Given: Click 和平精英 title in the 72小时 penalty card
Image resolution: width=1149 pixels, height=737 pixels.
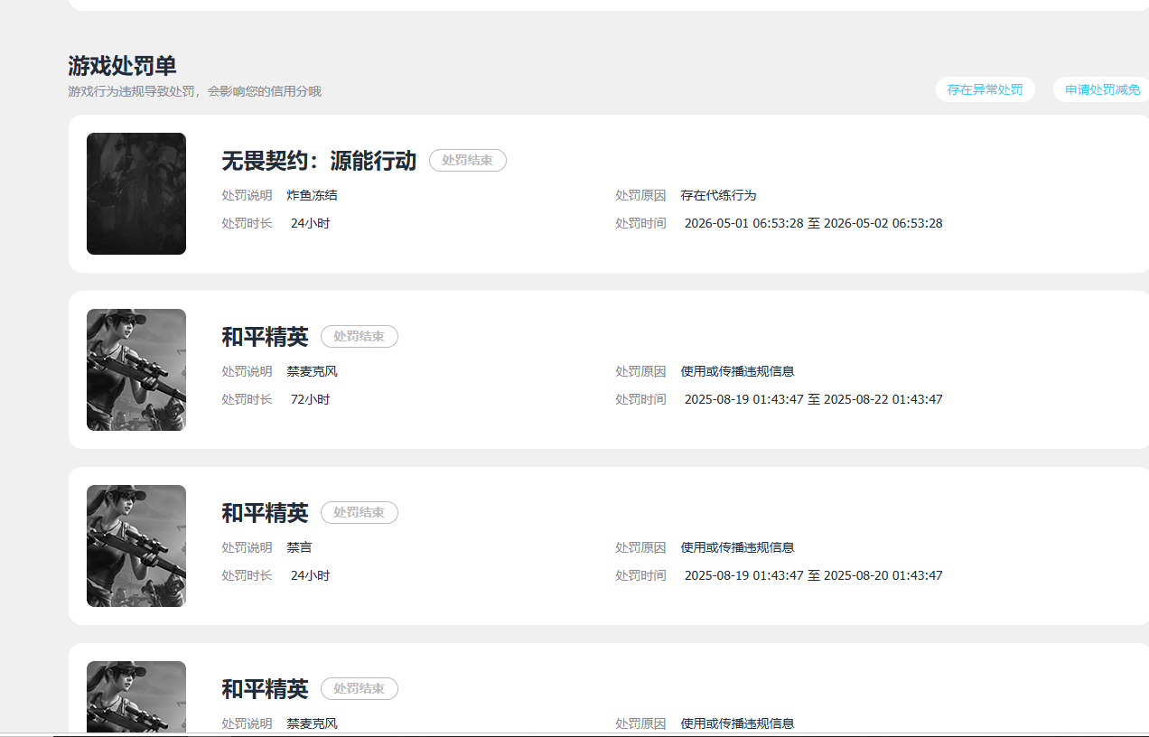Looking at the screenshot, I should coord(265,337).
